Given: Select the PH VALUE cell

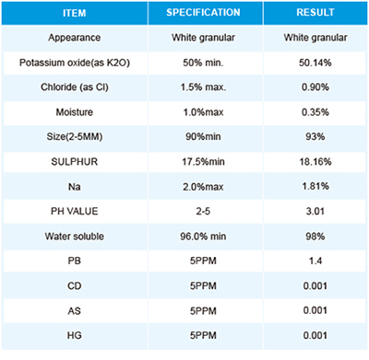Looking at the screenshot, I should pyautogui.click(x=75, y=211).
